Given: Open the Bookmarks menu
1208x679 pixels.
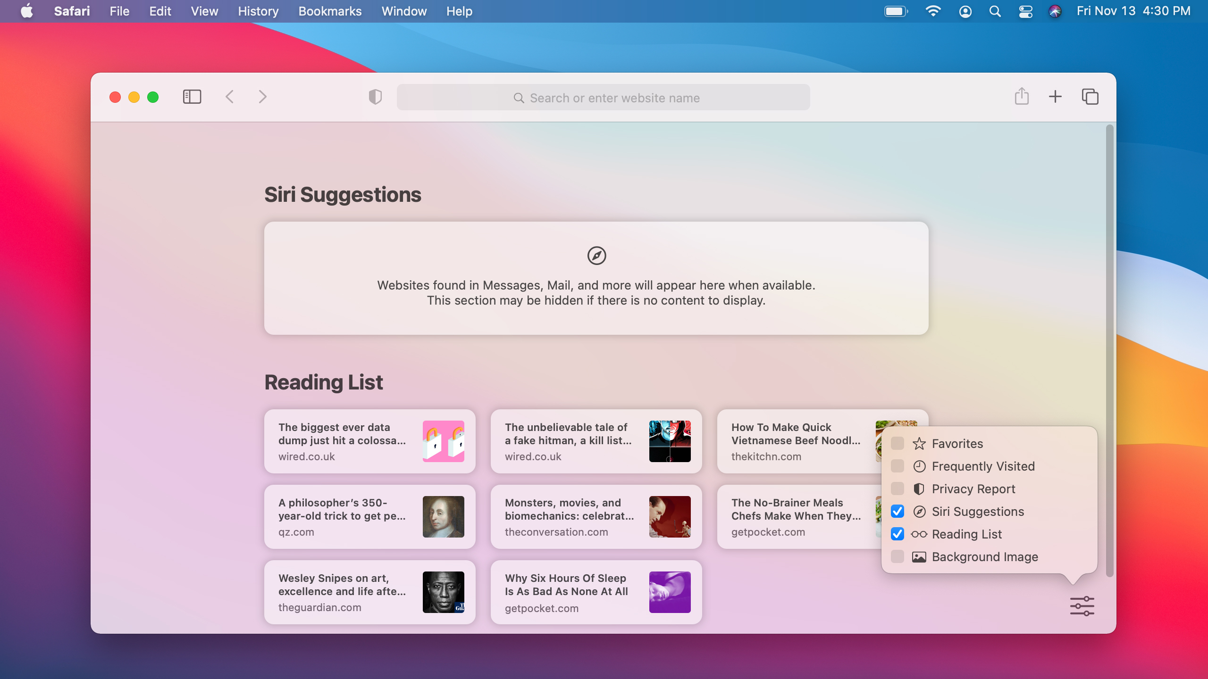Looking at the screenshot, I should (330, 11).
